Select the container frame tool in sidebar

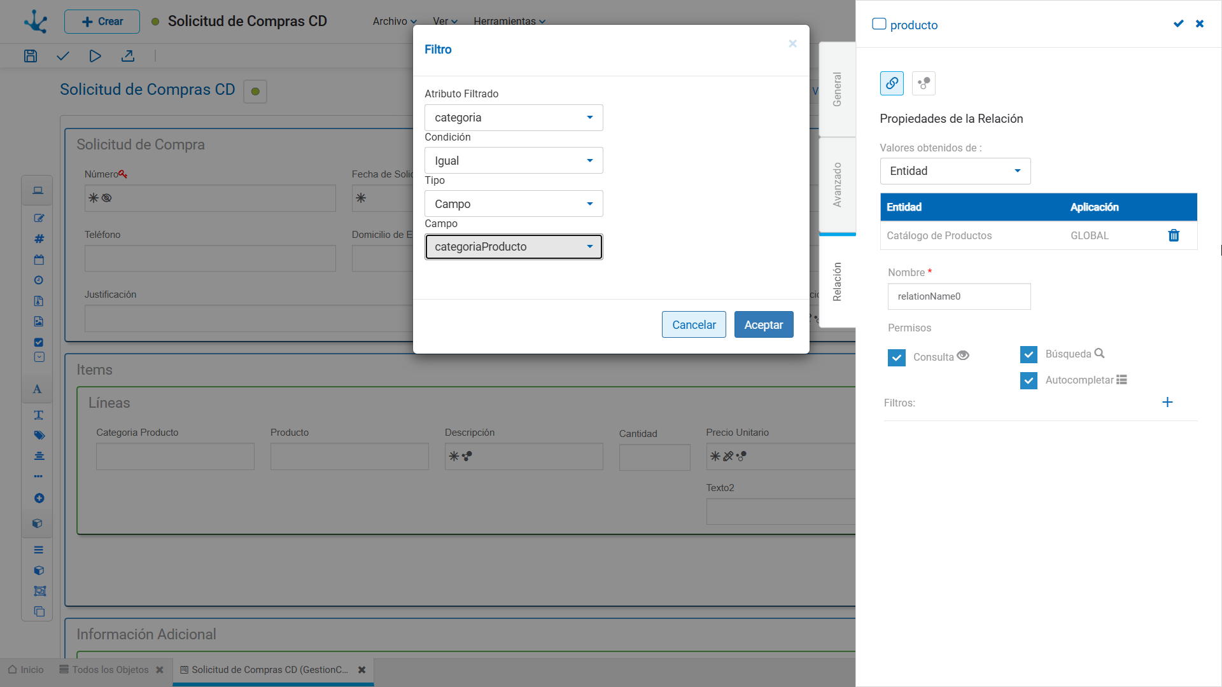[39, 591]
